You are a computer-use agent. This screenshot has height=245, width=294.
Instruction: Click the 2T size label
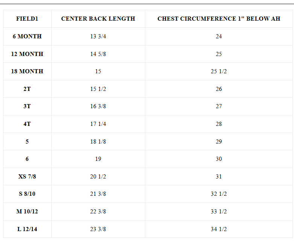pyautogui.click(x=27, y=89)
